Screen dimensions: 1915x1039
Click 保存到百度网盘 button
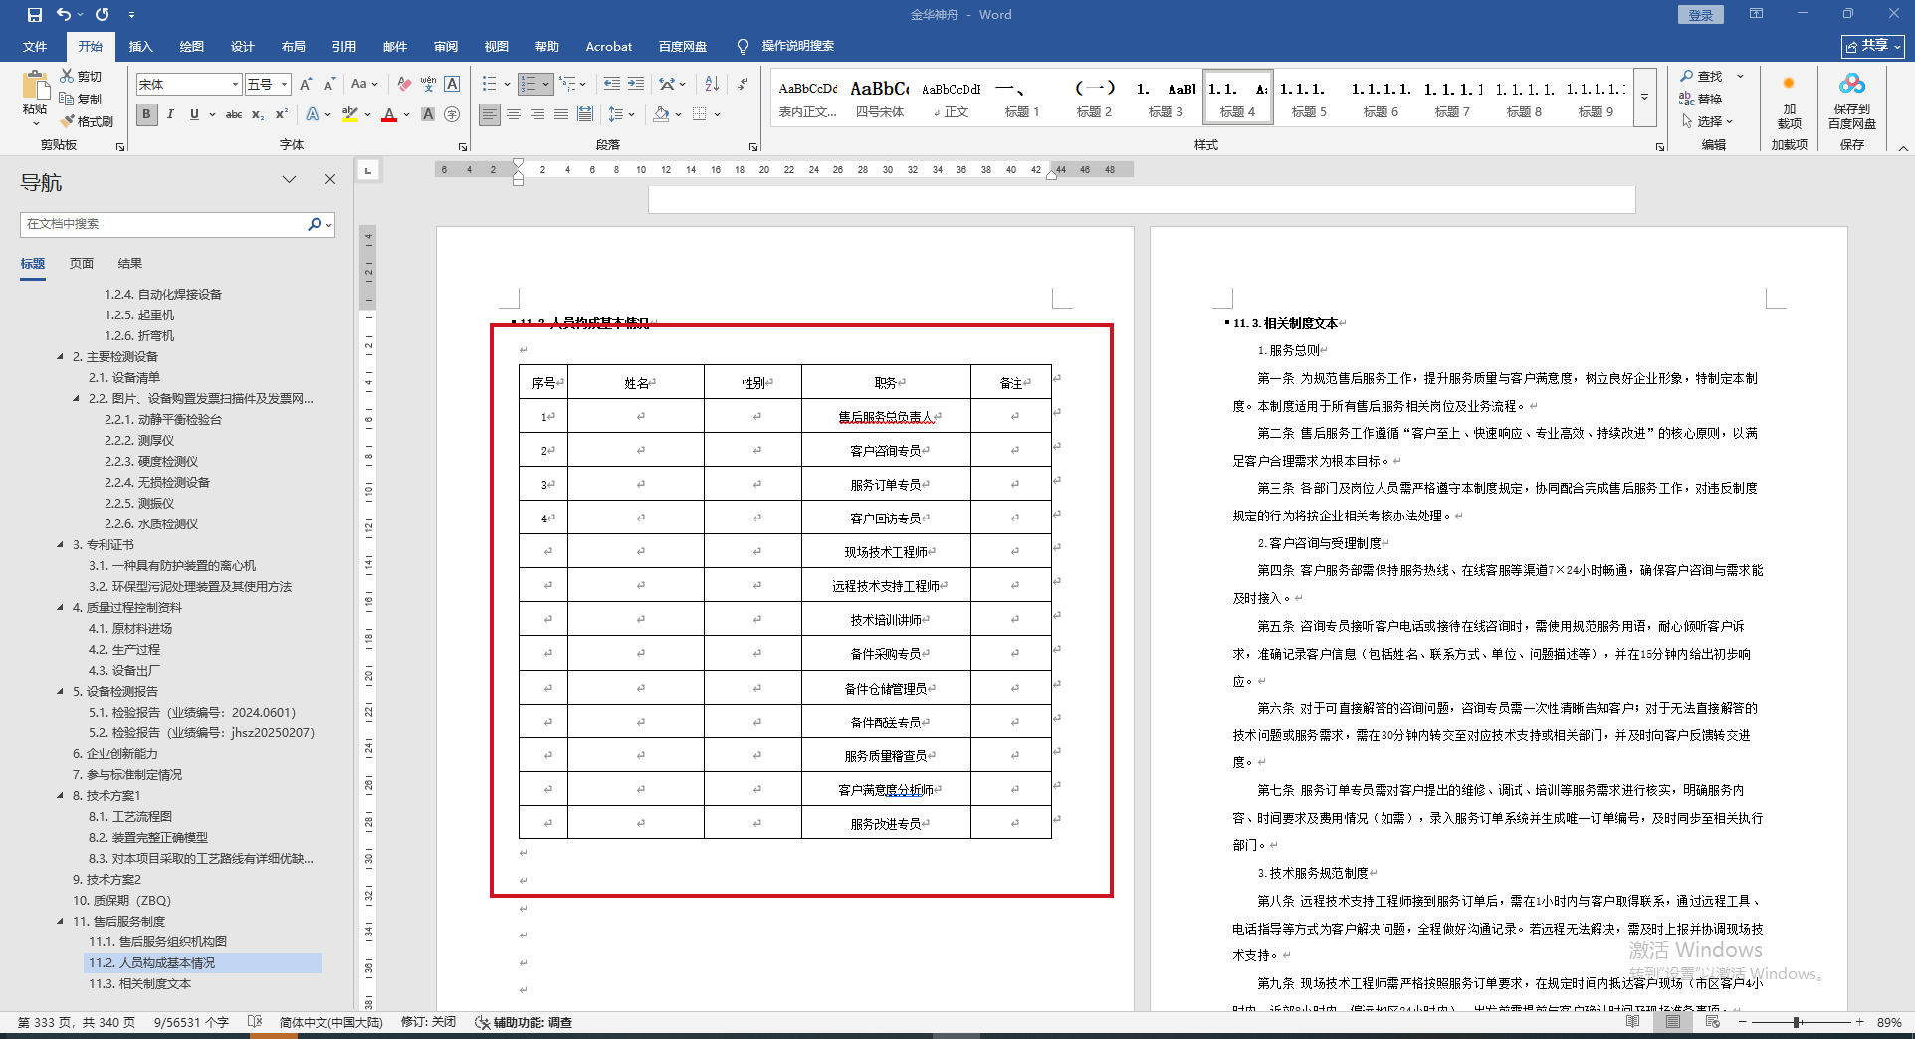pyautogui.click(x=1852, y=102)
